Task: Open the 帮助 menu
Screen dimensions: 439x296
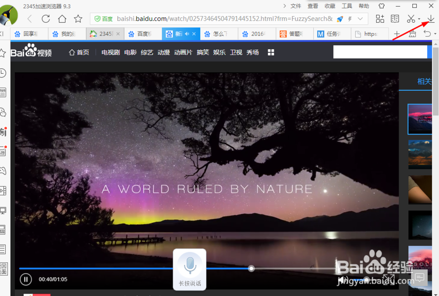Action: click(x=364, y=6)
